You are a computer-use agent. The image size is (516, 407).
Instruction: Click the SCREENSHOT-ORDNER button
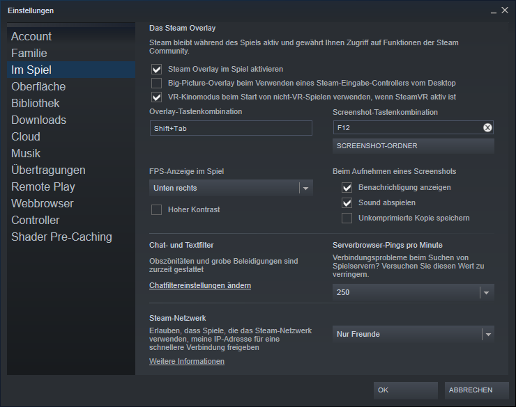pyautogui.click(x=413, y=145)
